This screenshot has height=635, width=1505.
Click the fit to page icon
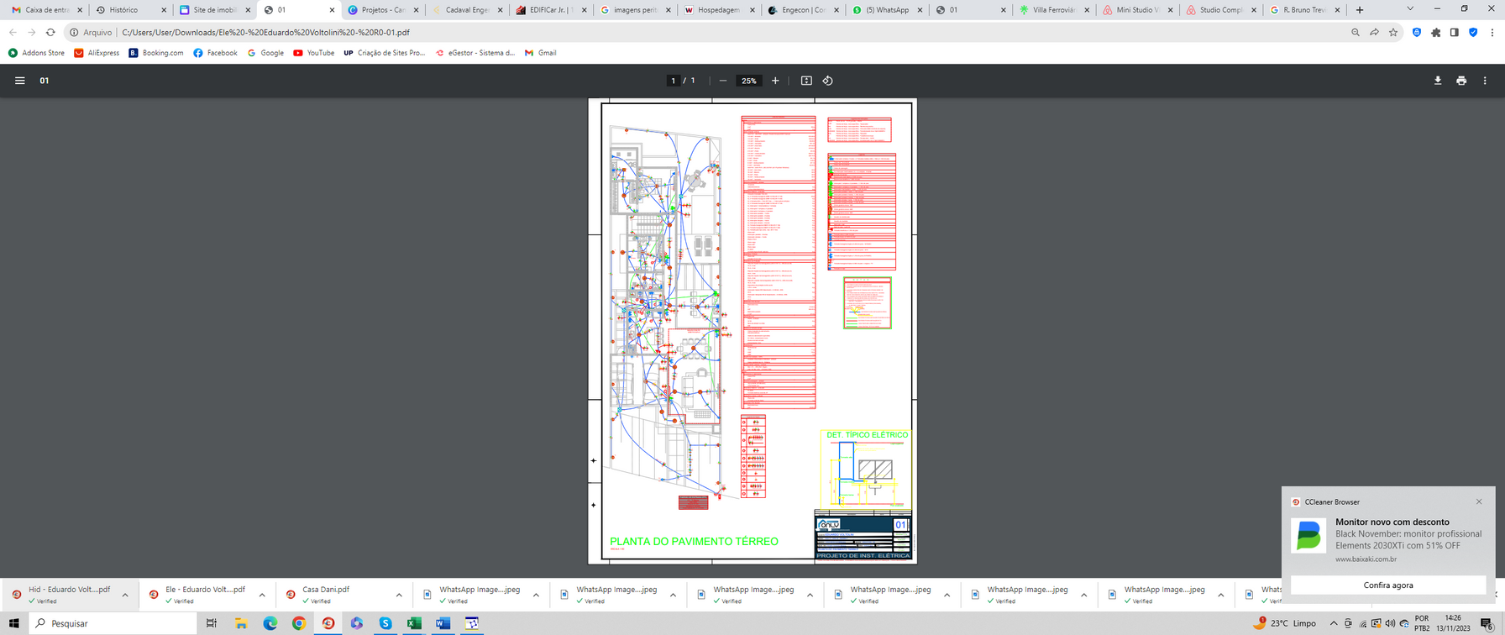point(806,81)
